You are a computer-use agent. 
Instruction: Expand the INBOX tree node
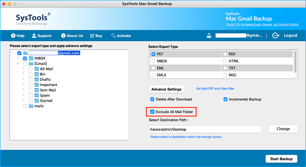(x=18, y=58)
